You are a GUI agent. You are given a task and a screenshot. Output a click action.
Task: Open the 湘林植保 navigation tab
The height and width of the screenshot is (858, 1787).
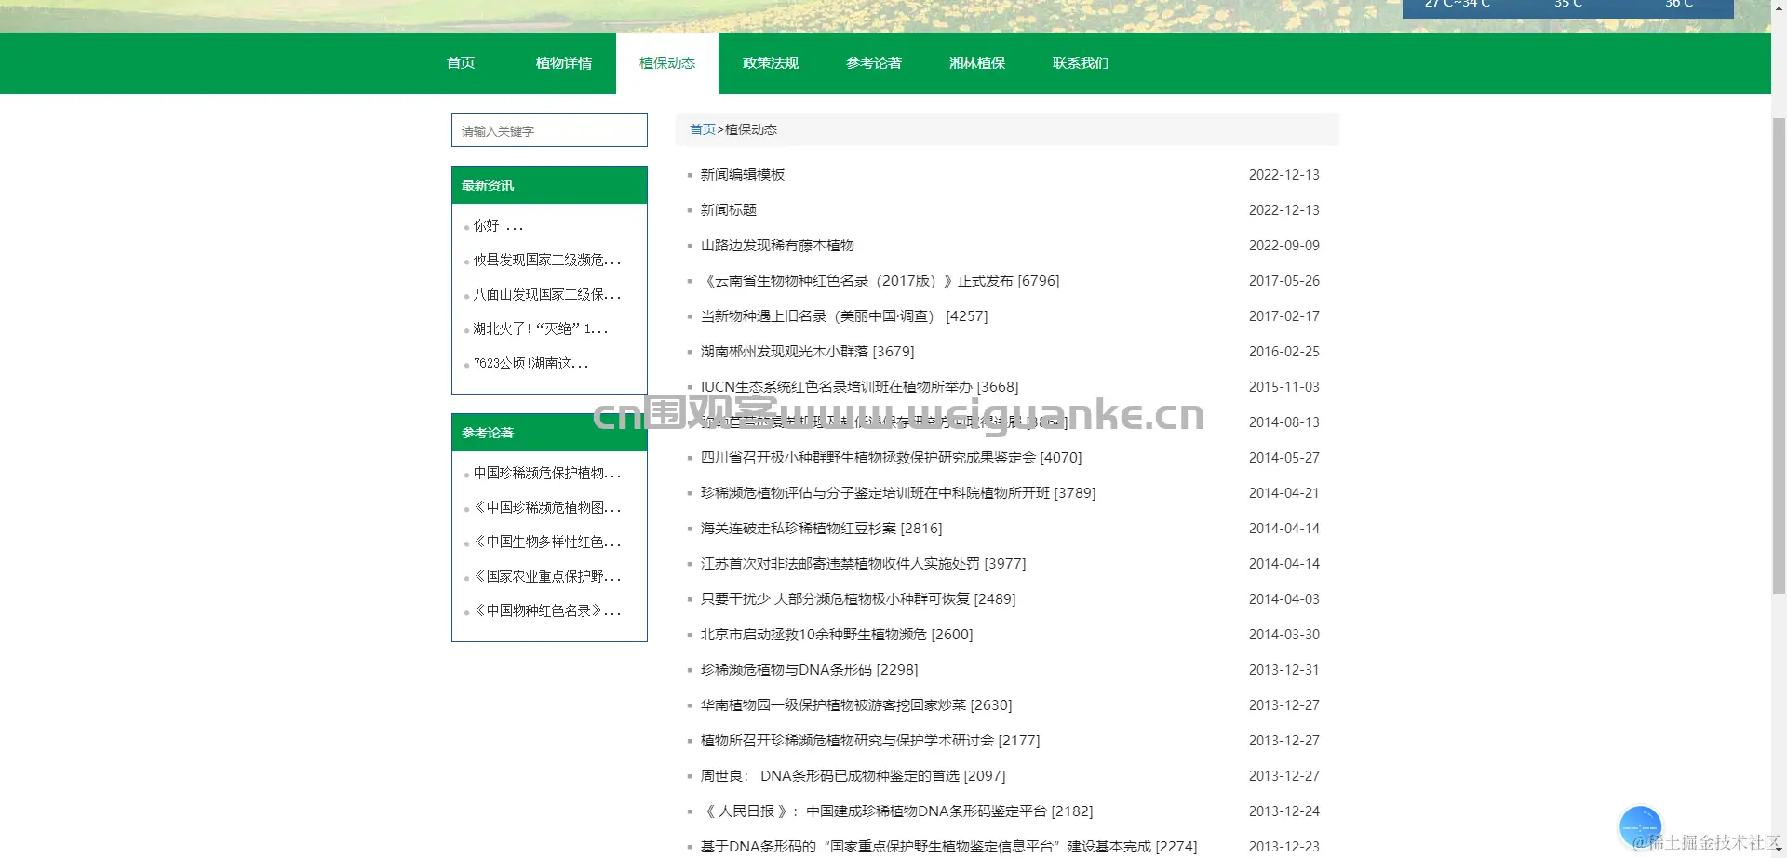click(x=977, y=63)
